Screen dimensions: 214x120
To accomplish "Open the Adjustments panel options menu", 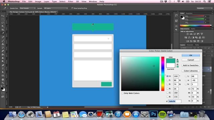I will (212, 29).
